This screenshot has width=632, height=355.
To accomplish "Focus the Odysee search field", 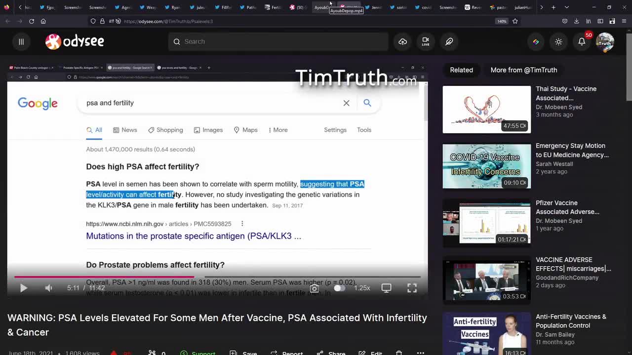I will [x=278, y=41].
